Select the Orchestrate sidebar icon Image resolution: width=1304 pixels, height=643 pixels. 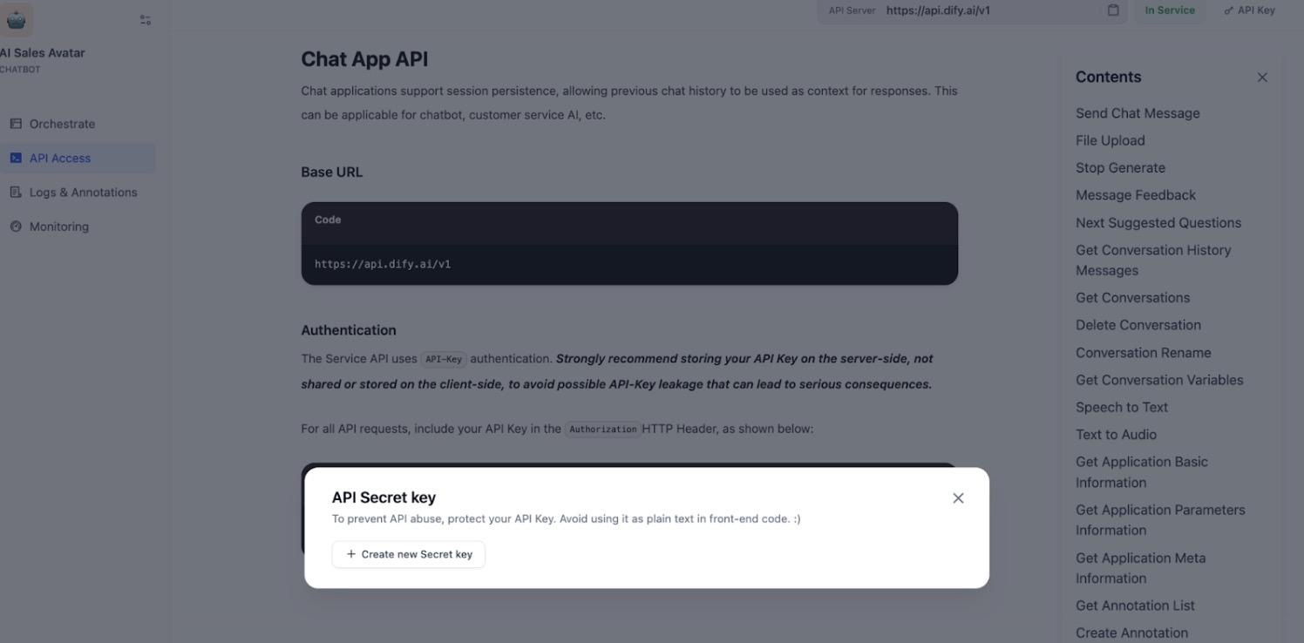click(16, 123)
